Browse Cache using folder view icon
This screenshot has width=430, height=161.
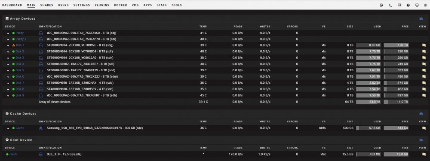(424, 128)
